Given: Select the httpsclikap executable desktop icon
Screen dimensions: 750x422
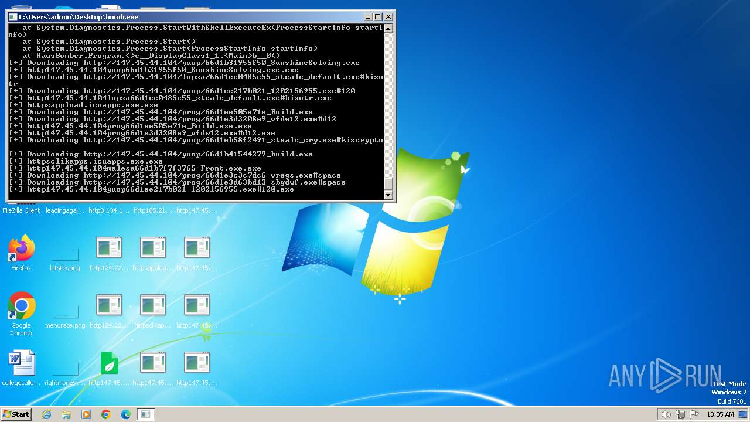Looking at the screenshot, I should click(153, 311).
